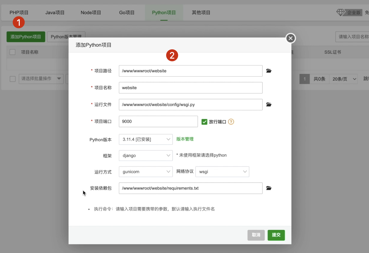Click the SSL证书 column header
Image resolution: width=369 pixels, height=253 pixels.
(x=333, y=52)
